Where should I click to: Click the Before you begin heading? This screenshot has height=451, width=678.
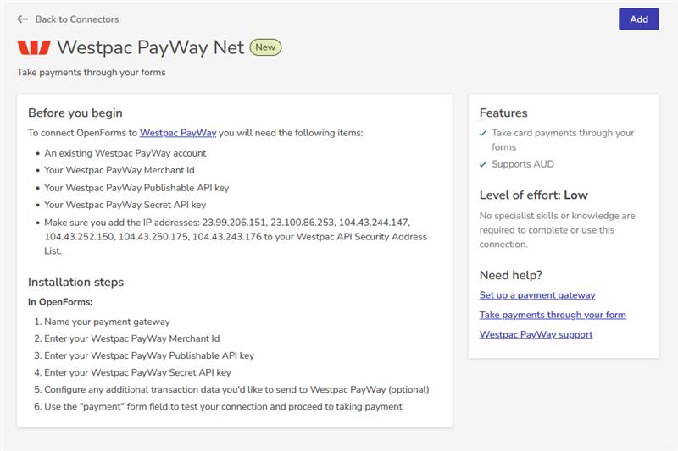pyautogui.click(x=75, y=113)
